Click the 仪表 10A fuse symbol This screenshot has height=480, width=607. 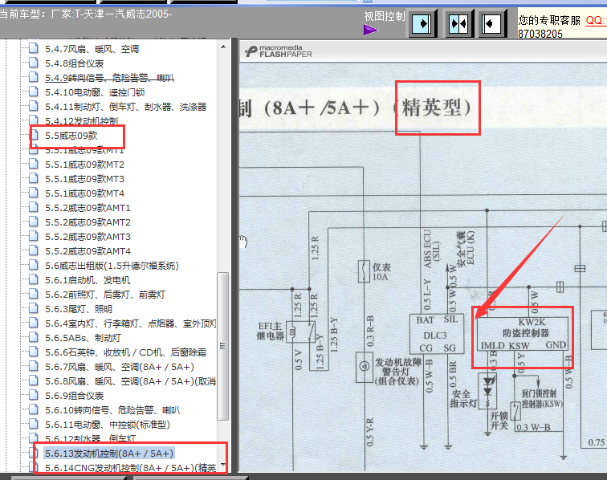(364, 271)
